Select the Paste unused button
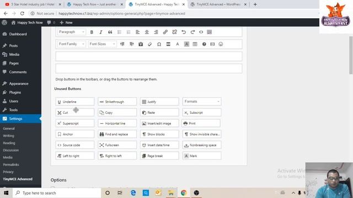The width and height of the screenshot is (353, 198). coord(159,112)
